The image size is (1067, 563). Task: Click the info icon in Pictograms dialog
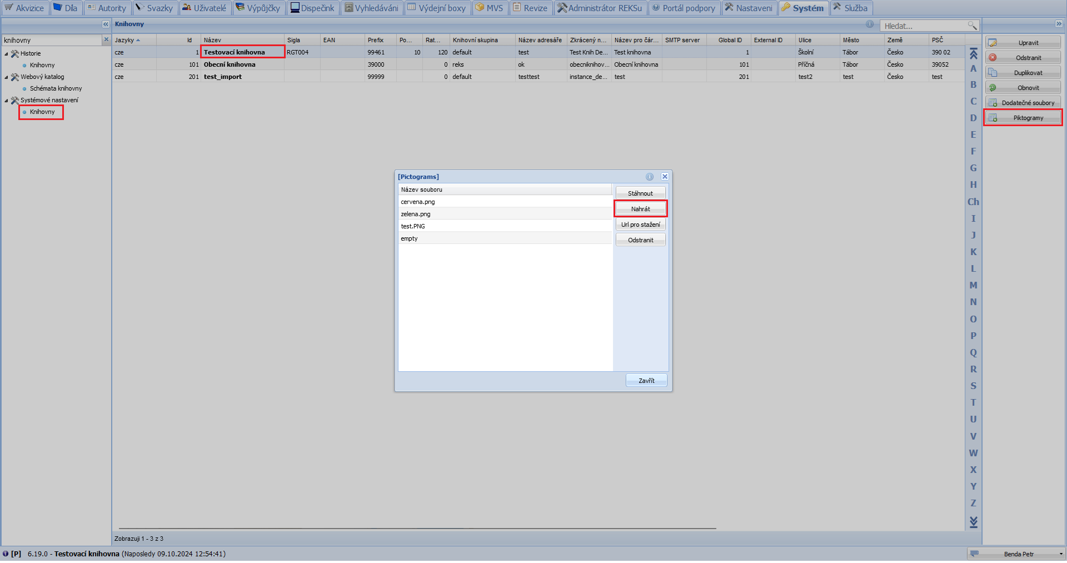click(x=649, y=177)
